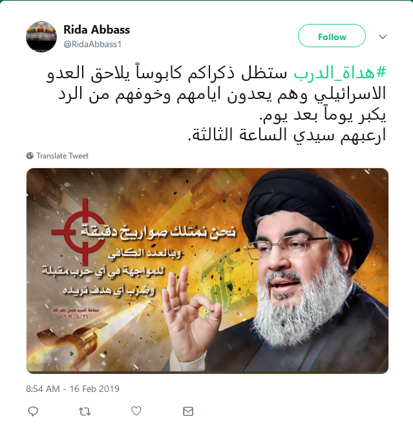The width and height of the screenshot is (413, 434).
Task: Click the raised hand gesture in image
Action: [191, 307]
